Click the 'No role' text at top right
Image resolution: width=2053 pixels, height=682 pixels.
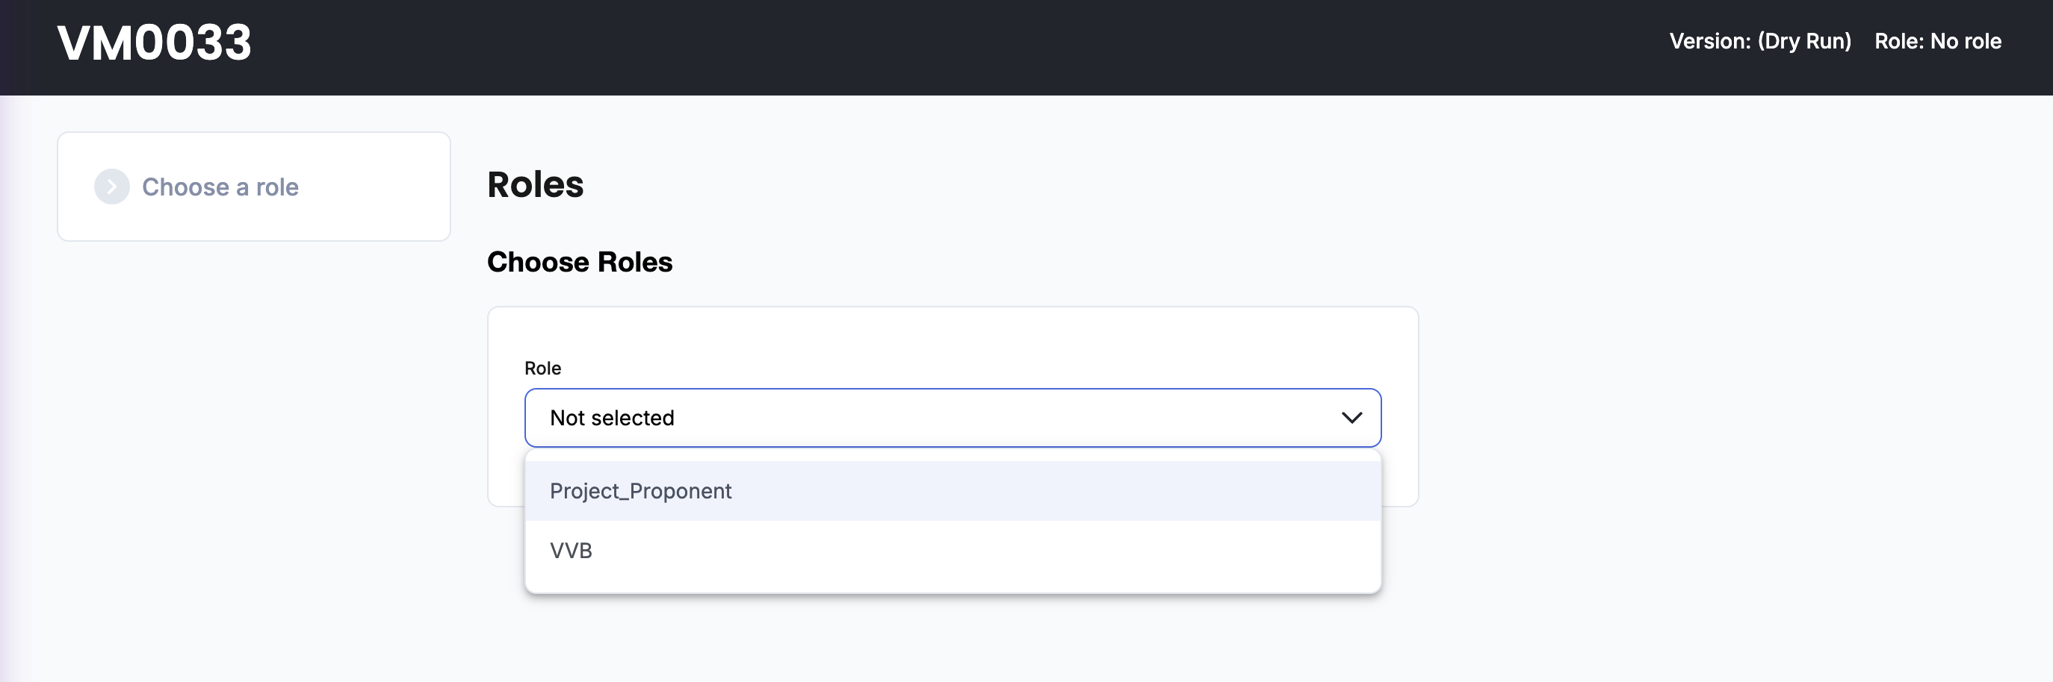coord(1966,41)
